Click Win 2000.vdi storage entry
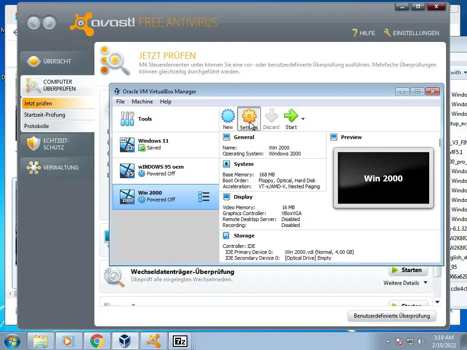Screen dimensions: 467x350 [x=319, y=252]
